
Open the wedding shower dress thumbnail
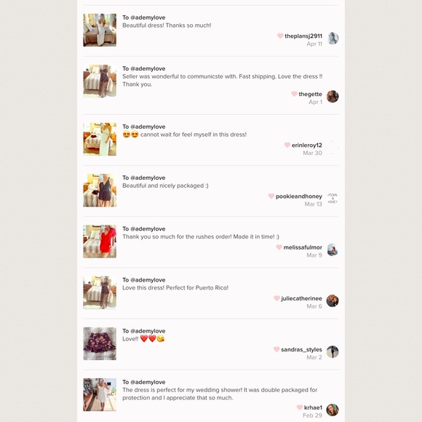click(100, 394)
